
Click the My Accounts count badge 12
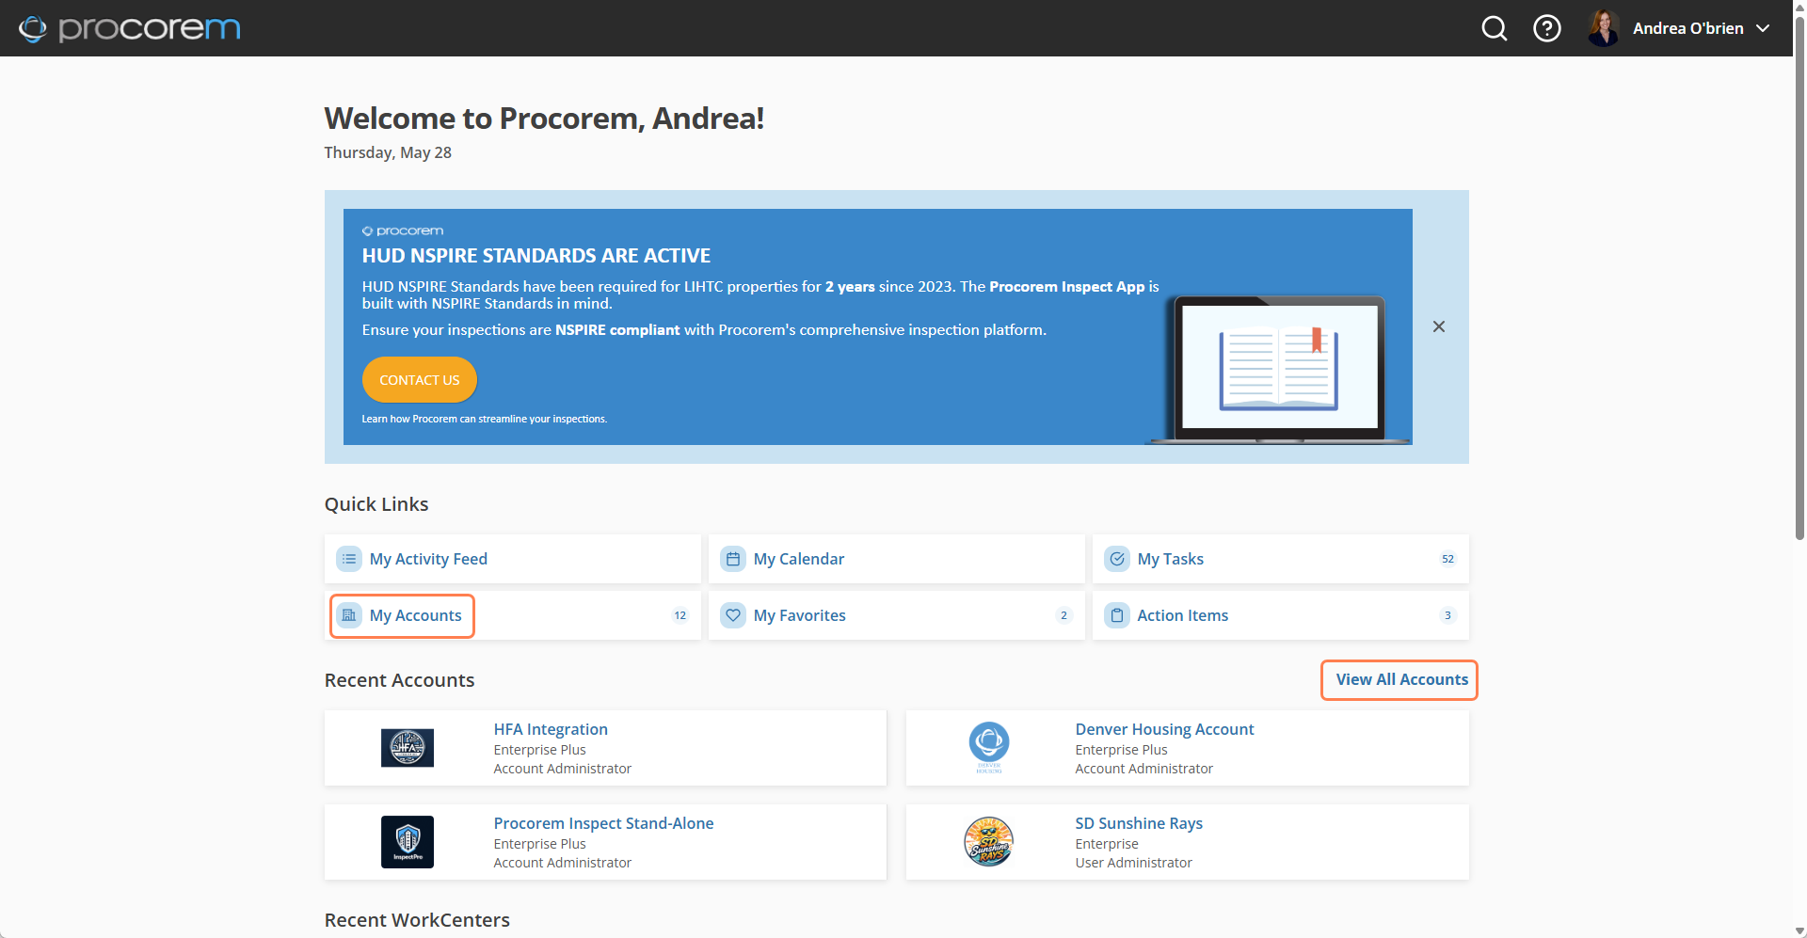tap(680, 615)
